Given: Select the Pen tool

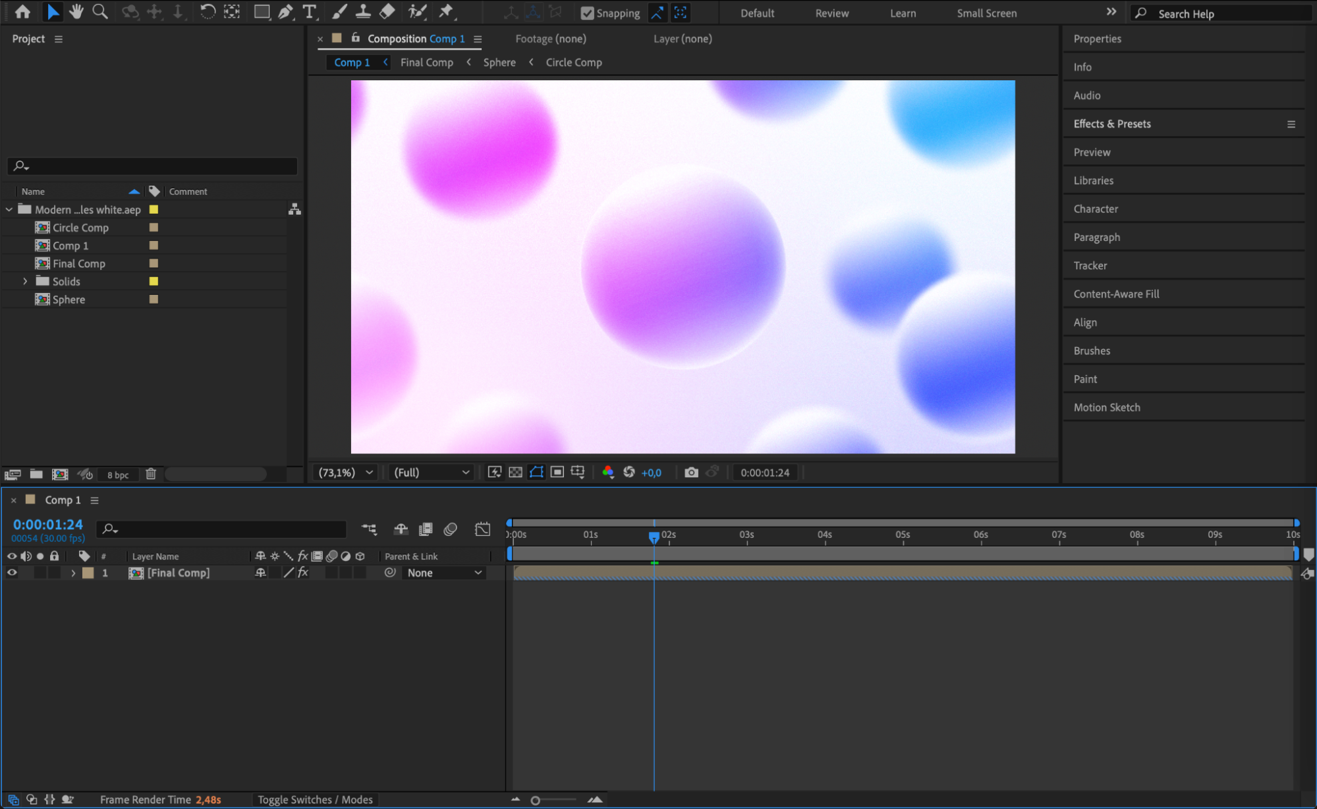Looking at the screenshot, I should click(x=285, y=11).
